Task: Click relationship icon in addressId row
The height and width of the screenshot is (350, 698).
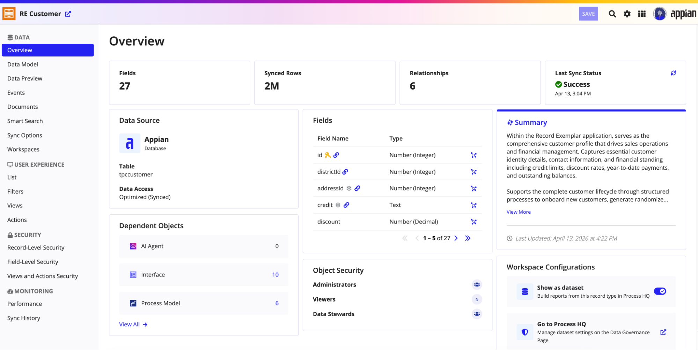Action: [473, 189]
